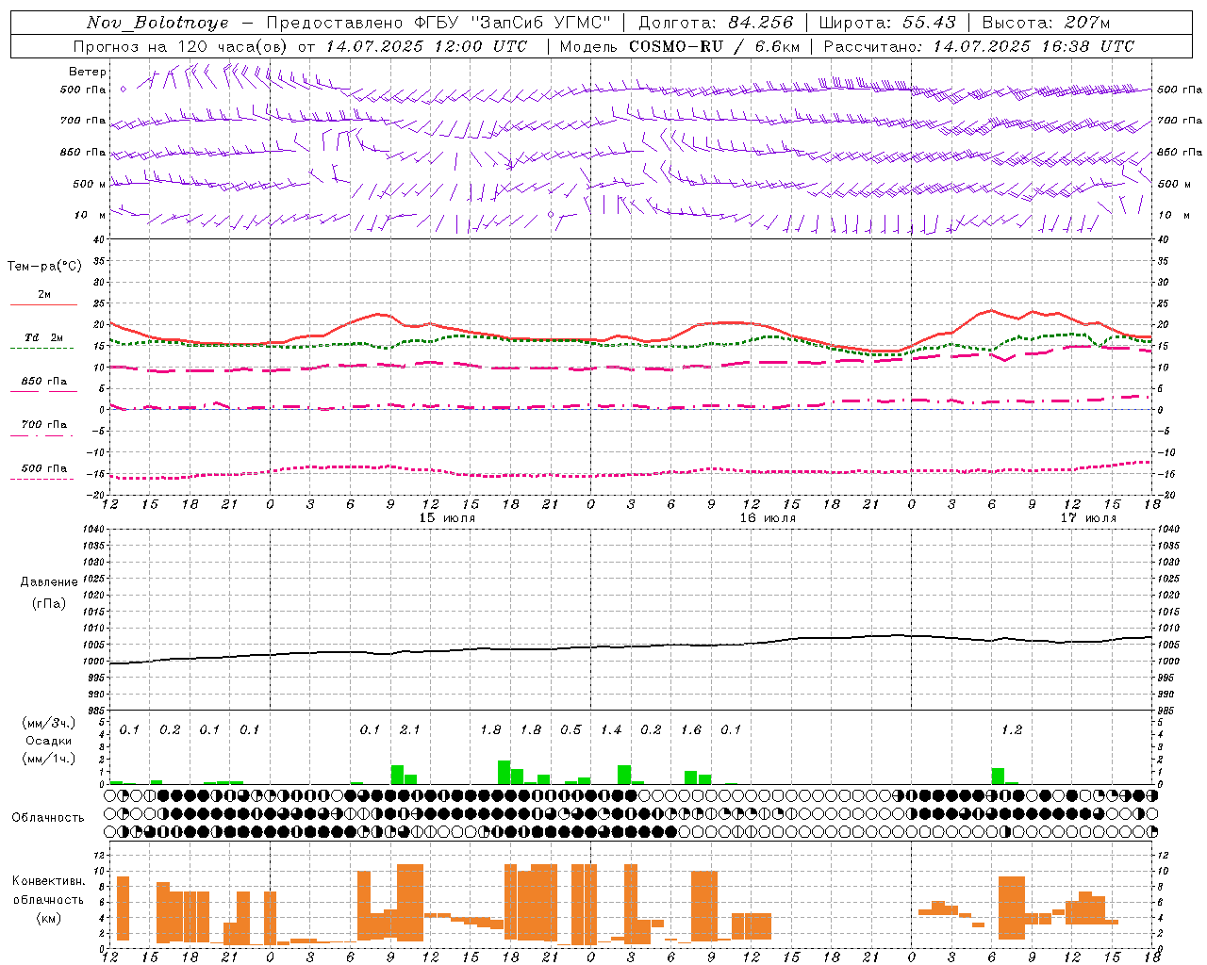Click the (гПа) pressure unit label
Viewport: 1207px width, 965px height.
point(49,604)
